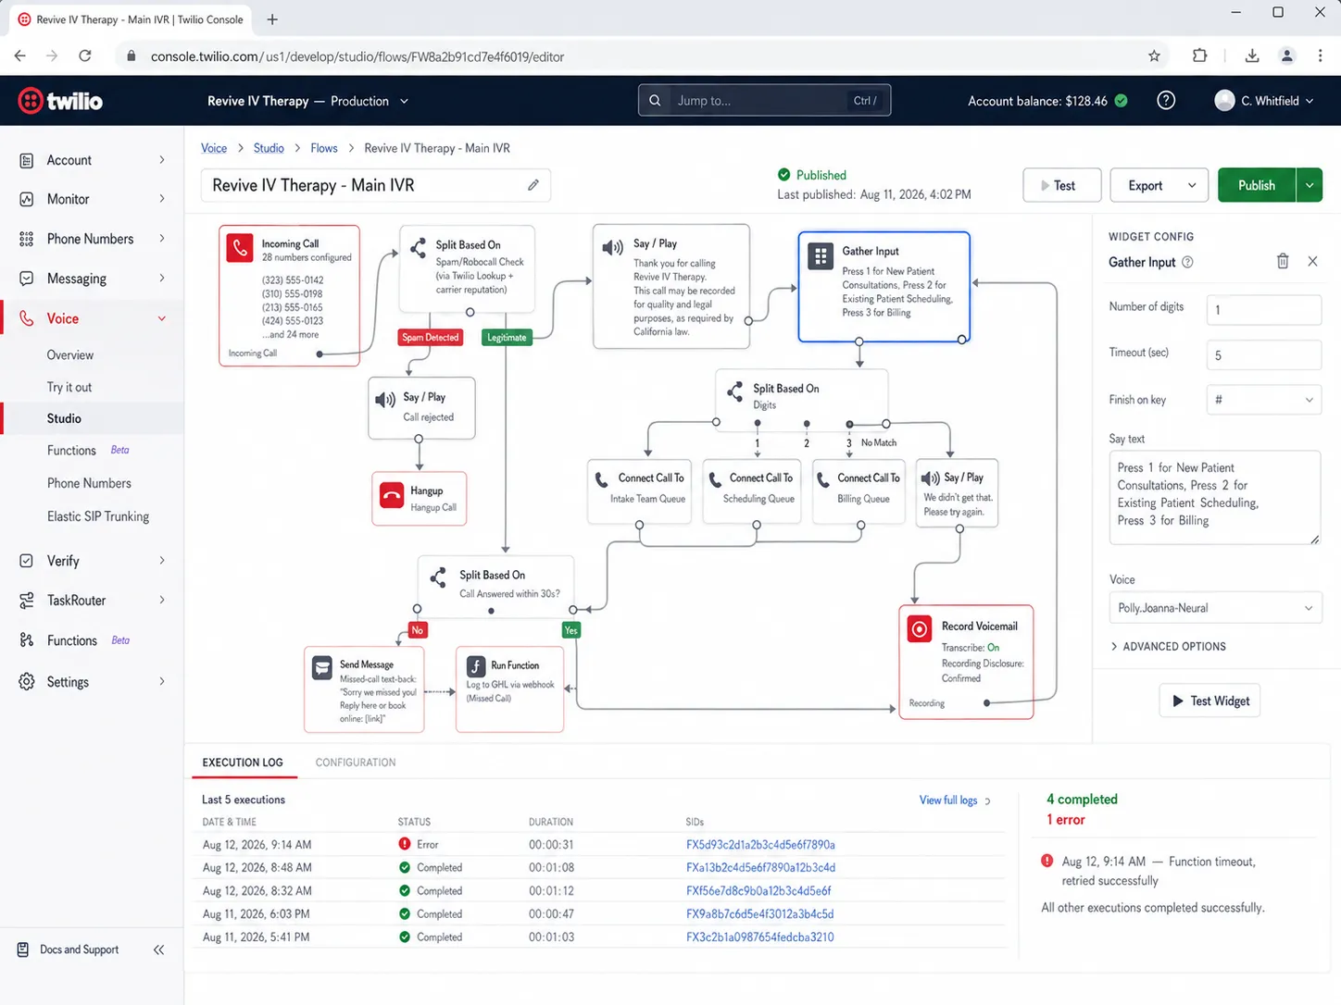The width and height of the screenshot is (1341, 1005).
Task: Click the Timeout (sec) field
Action: tap(1264, 355)
